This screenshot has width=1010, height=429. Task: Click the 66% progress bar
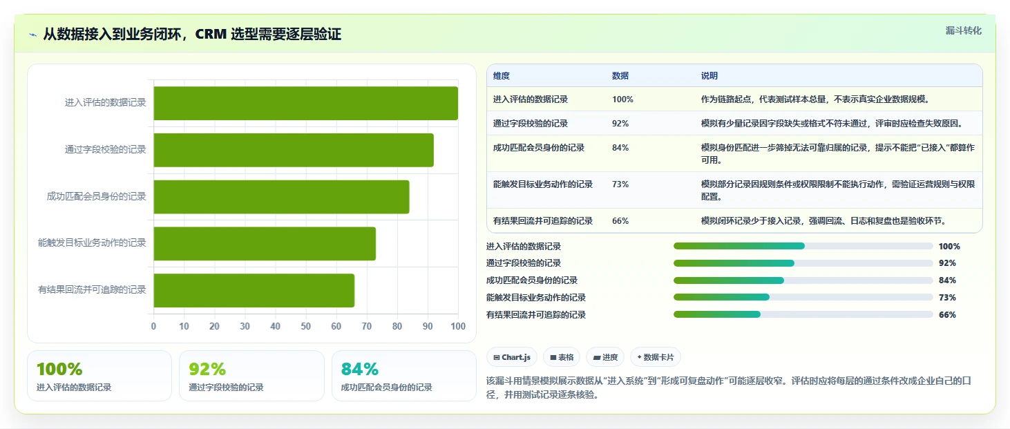pyautogui.click(x=803, y=314)
